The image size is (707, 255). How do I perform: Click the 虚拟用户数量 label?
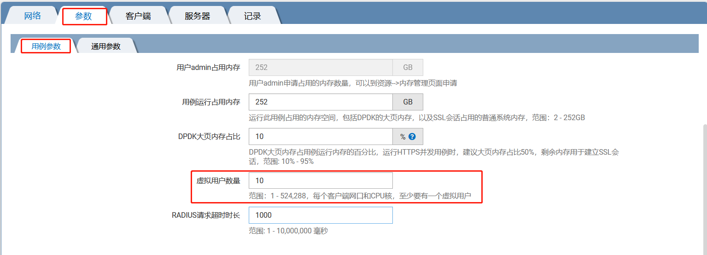coord(218,181)
